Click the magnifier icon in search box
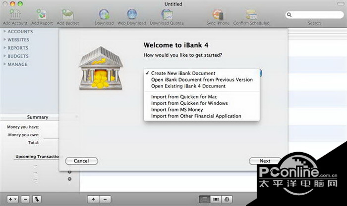Screen dimensions: 347x206 tap(289, 15)
